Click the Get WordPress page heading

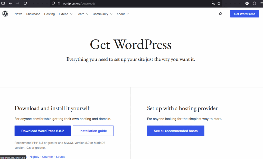coord(131,45)
